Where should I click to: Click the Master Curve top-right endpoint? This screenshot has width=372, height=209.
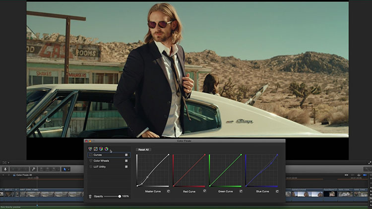(x=169, y=155)
